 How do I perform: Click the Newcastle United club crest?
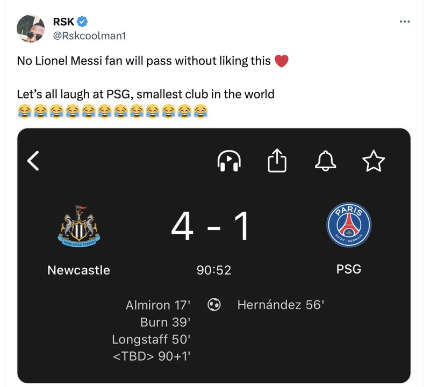(x=78, y=225)
